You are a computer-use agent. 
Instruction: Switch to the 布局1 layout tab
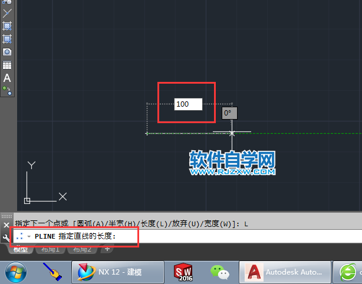tap(51, 249)
